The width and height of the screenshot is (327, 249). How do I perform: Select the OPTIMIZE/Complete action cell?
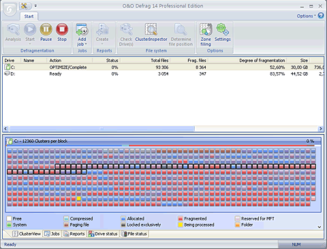click(68, 67)
